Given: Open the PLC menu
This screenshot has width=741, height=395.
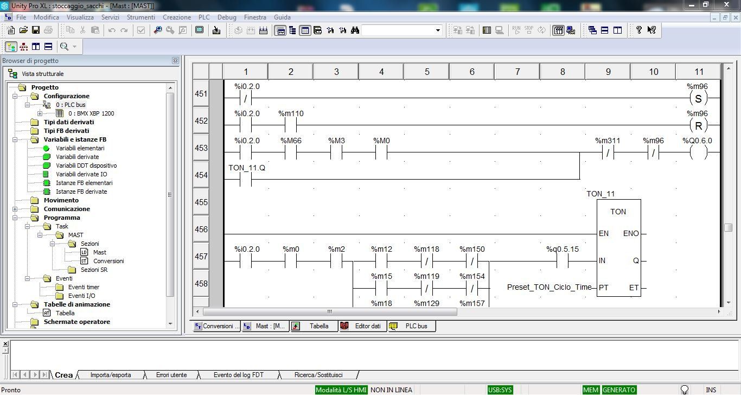Looking at the screenshot, I should coord(203,17).
